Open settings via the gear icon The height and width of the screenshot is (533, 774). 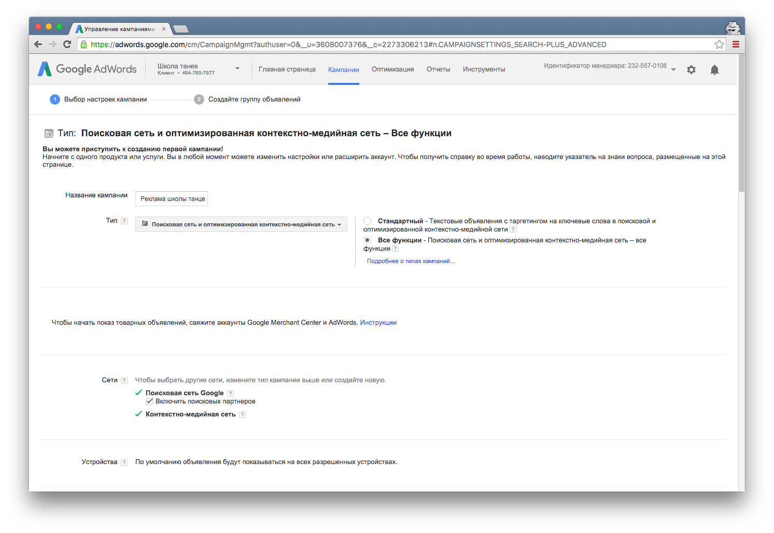[x=691, y=69]
